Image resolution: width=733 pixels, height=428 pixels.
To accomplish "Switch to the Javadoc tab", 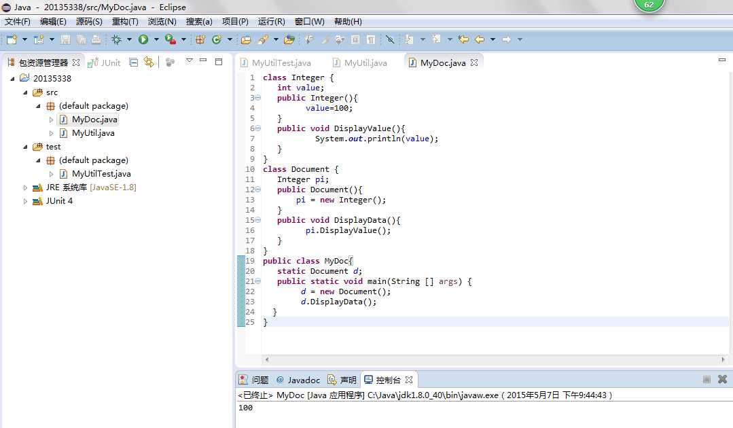I will tap(298, 380).
